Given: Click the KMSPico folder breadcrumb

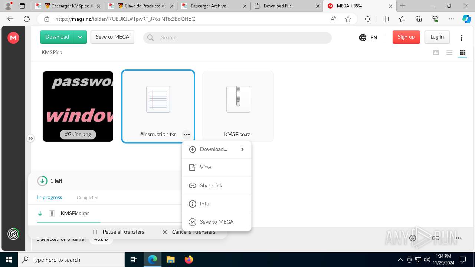Looking at the screenshot, I should (52, 52).
